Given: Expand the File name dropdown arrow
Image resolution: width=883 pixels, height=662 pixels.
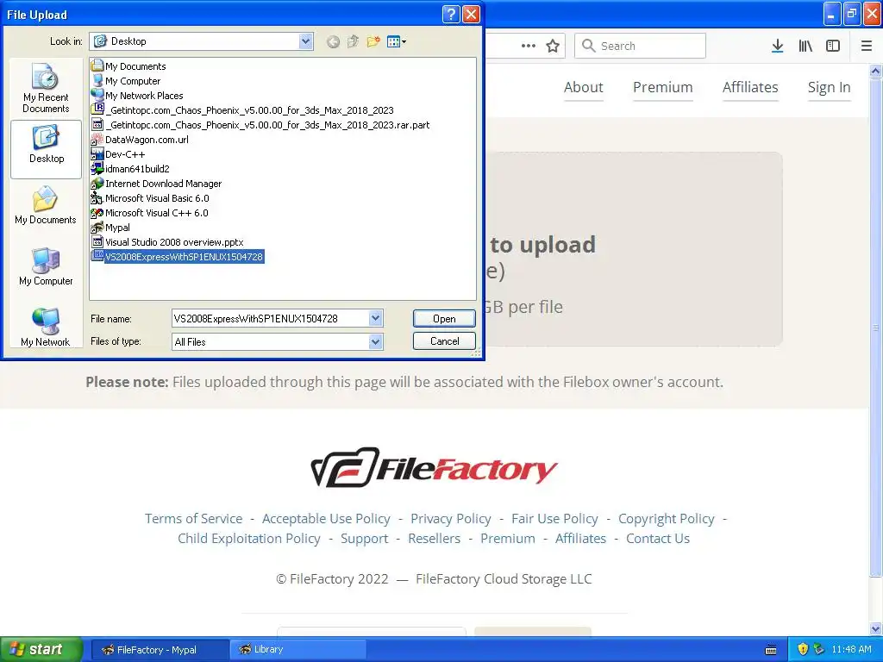Looking at the screenshot, I should click(x=376, y=318).
